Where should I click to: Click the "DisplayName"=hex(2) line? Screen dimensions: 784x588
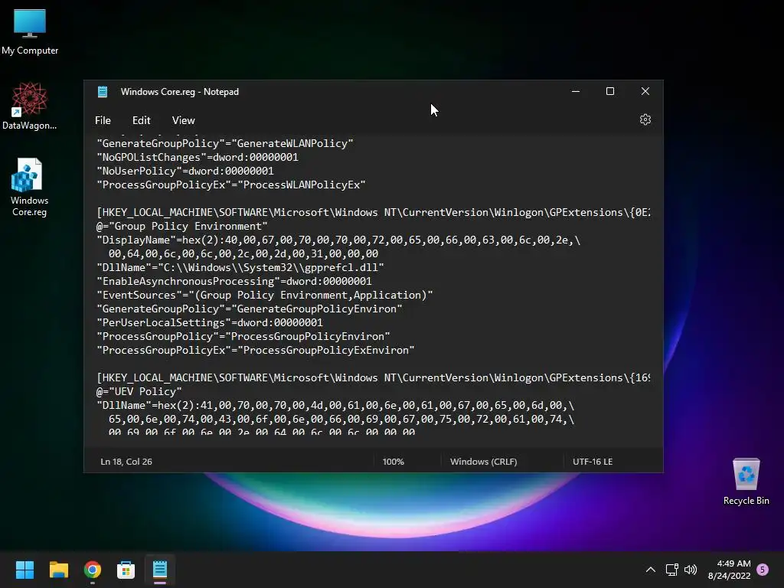pyautogui.click(x=338, y=240)
